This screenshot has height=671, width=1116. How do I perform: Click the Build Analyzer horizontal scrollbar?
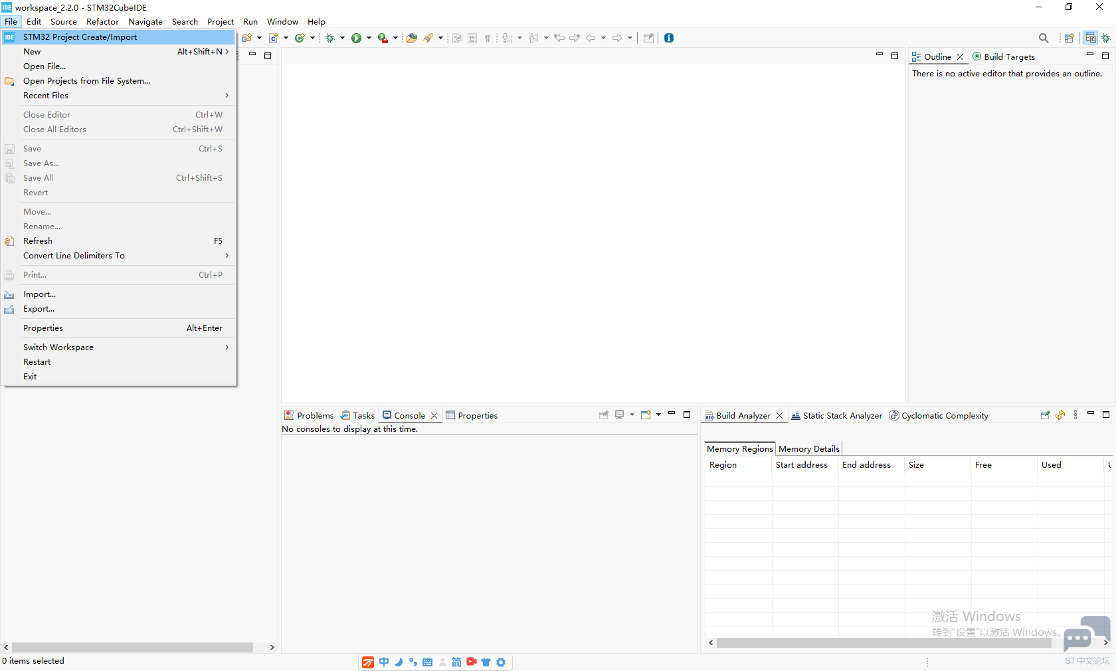click(x=885, y=642)
